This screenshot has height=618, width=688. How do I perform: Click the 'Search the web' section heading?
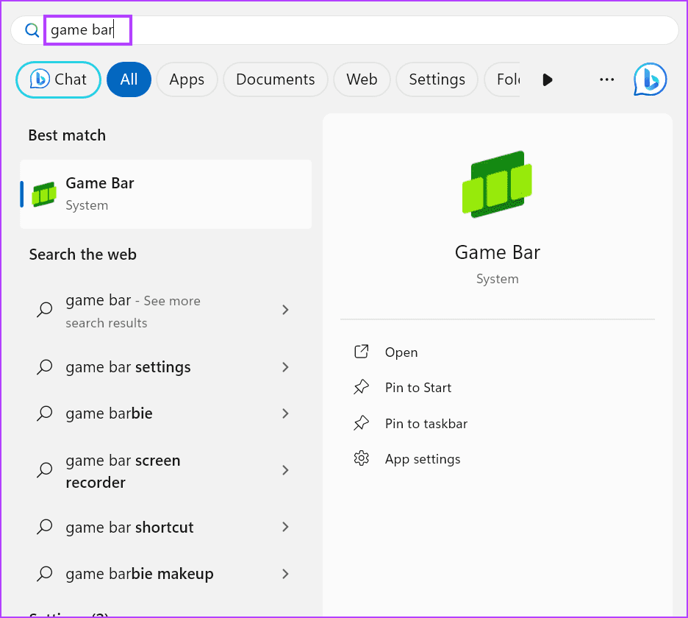[x=83, y=255]
